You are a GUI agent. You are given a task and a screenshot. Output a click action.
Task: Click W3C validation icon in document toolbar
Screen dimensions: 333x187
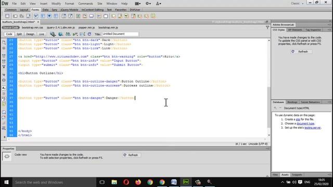click(75, 34)
